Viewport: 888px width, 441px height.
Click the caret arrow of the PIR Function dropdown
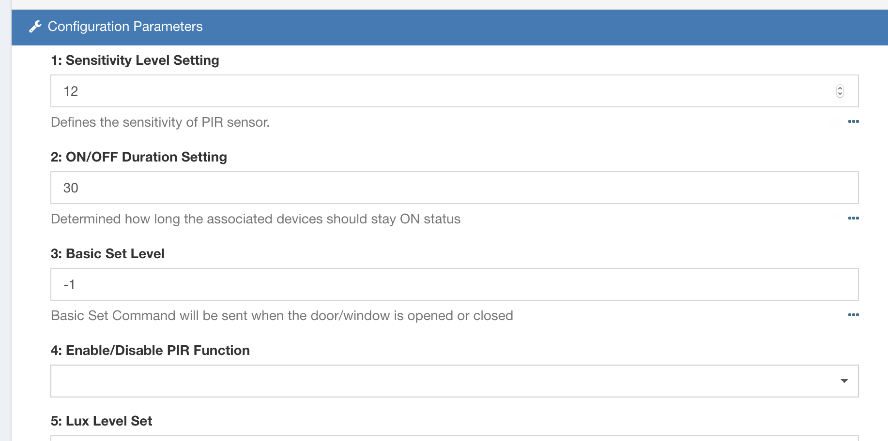(844, 381)
